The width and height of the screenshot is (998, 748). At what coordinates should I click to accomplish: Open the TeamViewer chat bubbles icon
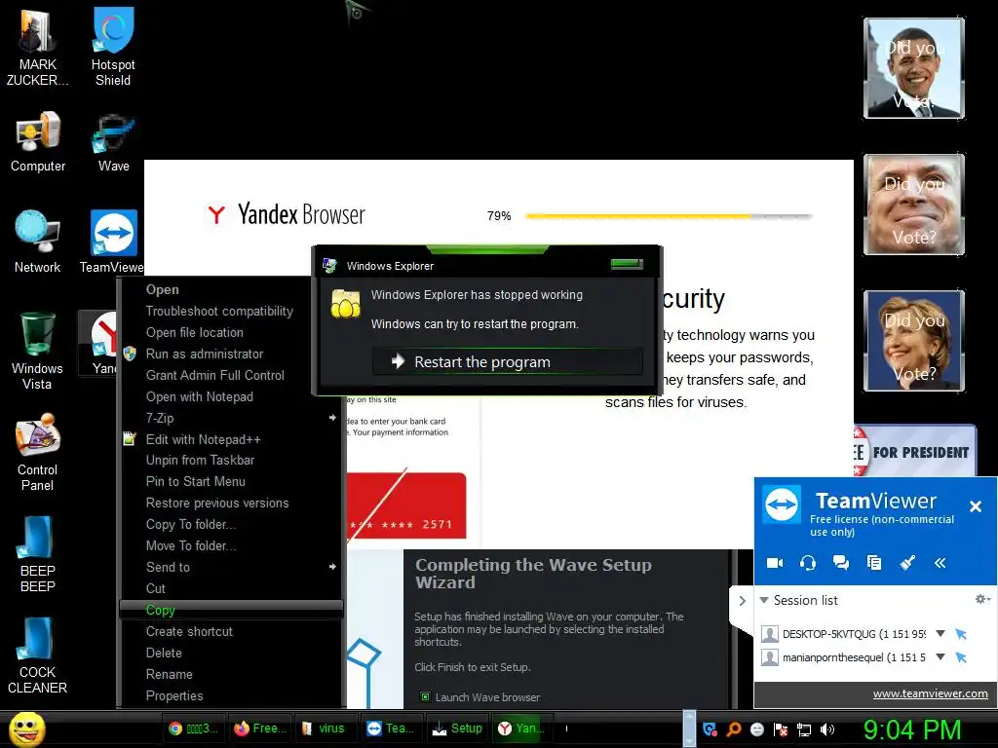point(841,563)
